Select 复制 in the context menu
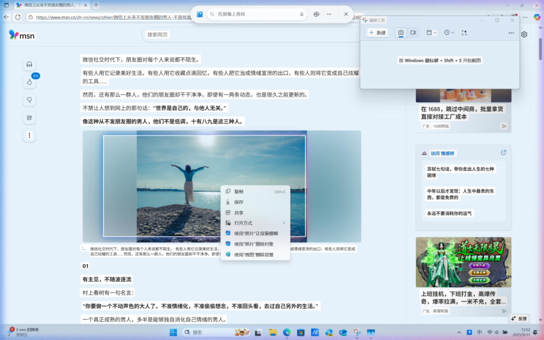The height and width of the screenshot is (340, 544). tap(239, 191)
